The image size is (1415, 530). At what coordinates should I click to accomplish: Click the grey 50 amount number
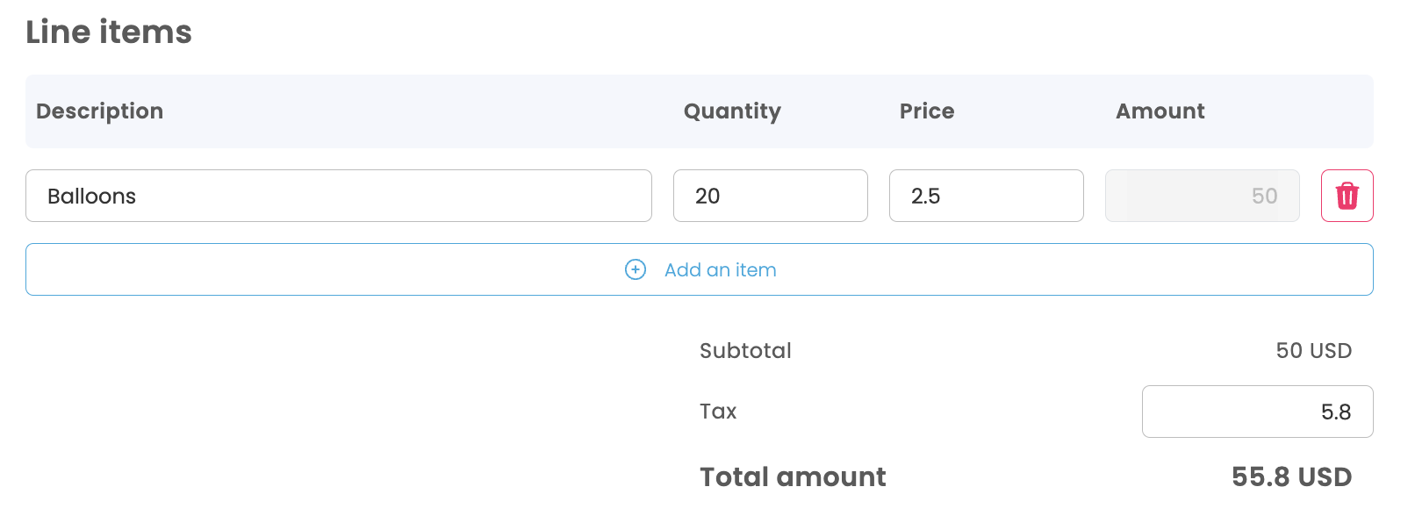[x=1264, y=197]
